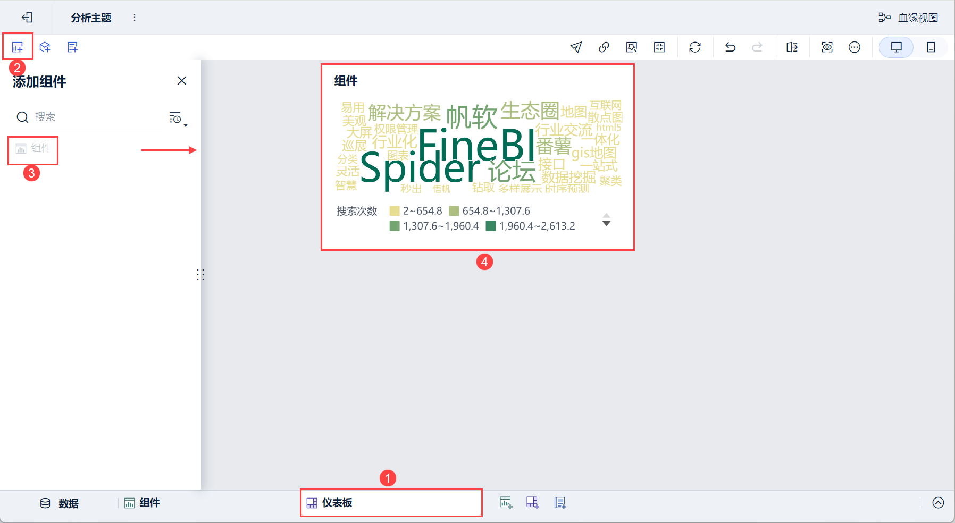Click the legend page-up arrow
The image size is (955, 523).
[x=606, y=215]
